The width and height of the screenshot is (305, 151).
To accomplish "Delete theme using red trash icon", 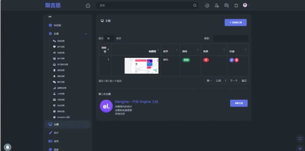I will [x=236, y=60].
